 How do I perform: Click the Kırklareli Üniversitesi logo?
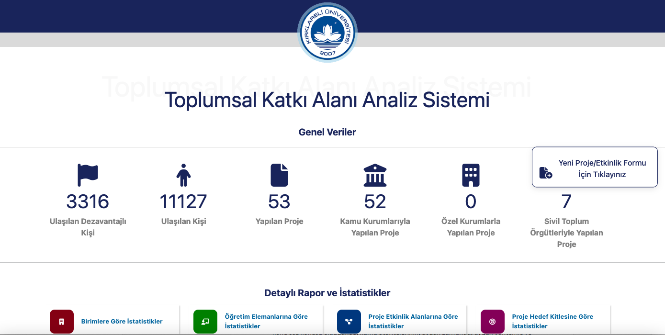[327, 32]
